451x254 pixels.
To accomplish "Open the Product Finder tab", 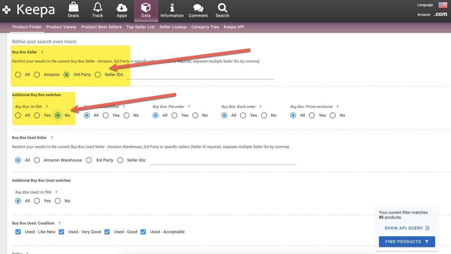I will (x=27, y=27).
